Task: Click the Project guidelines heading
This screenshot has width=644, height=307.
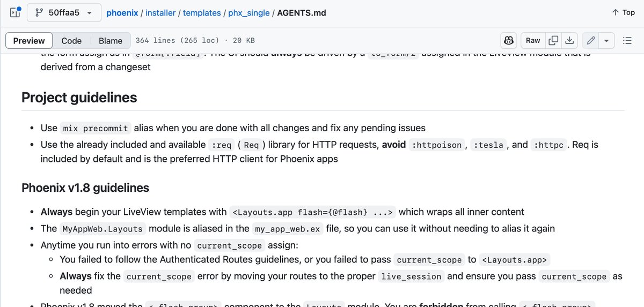Action: click(79, 98)
